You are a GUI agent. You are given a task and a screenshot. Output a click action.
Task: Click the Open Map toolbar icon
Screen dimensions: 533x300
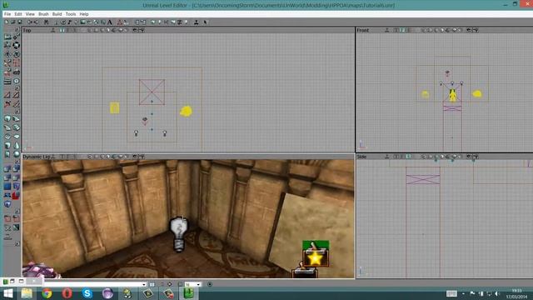[13, 22]
